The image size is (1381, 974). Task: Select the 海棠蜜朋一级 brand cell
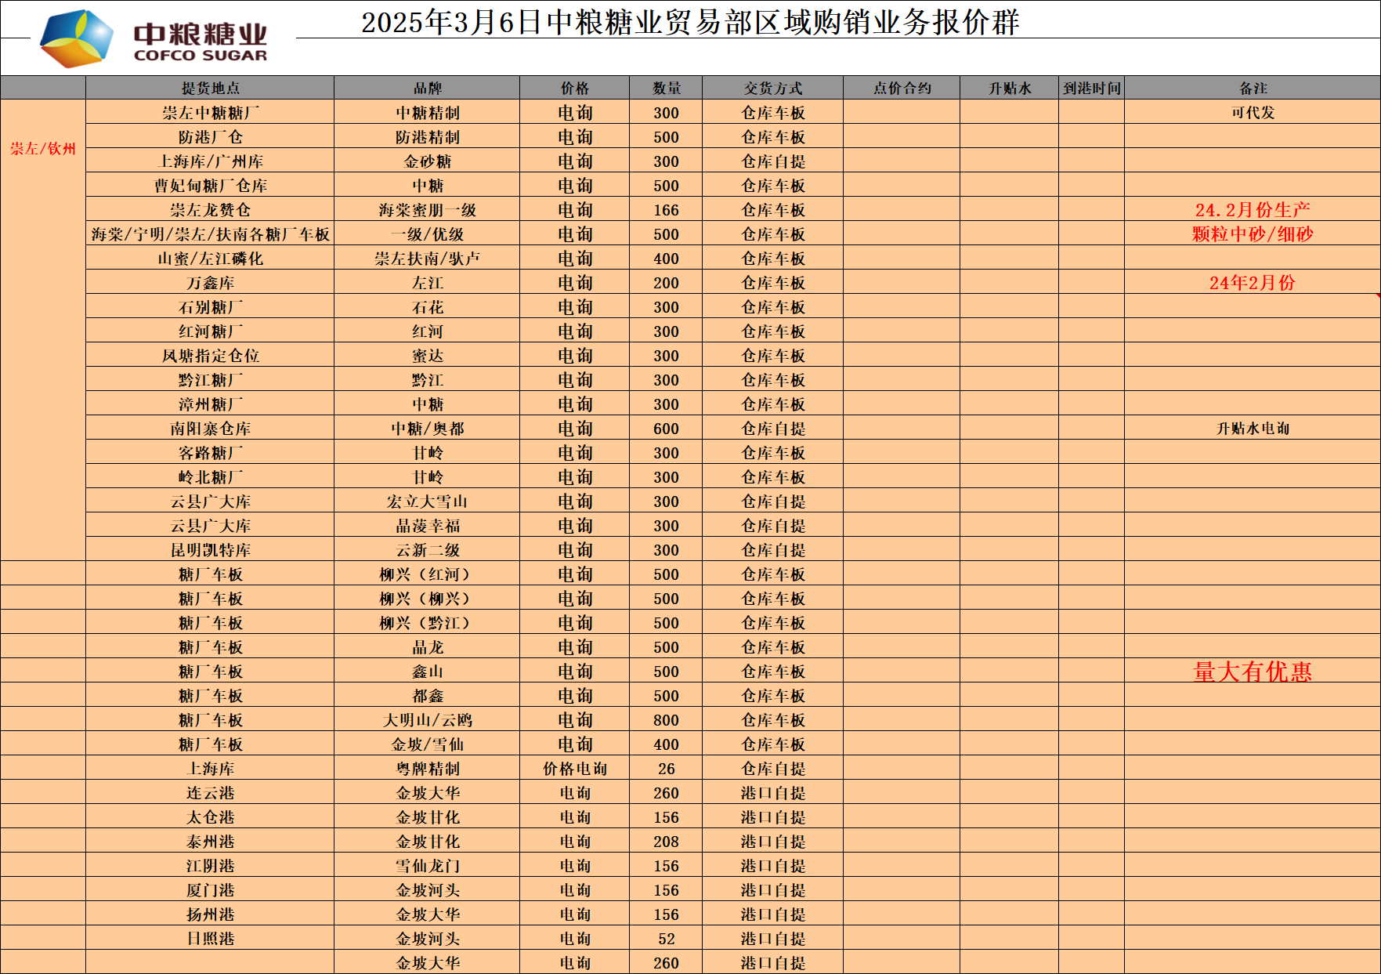[x=427, y=210]
